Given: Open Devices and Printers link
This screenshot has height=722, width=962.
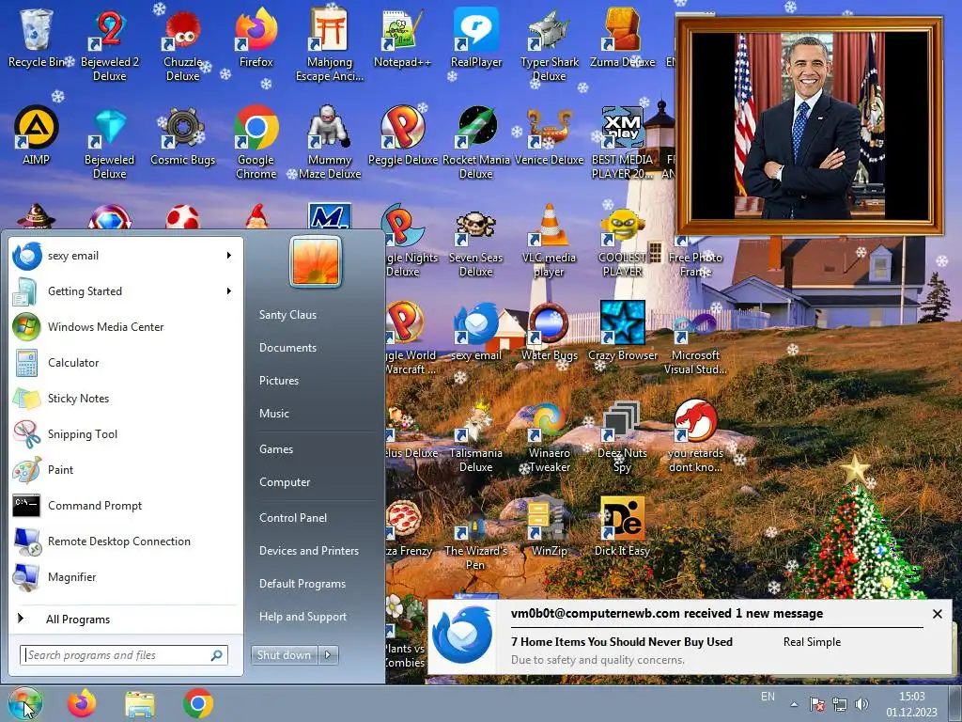Looking at the screenshot, I should 308,551.
